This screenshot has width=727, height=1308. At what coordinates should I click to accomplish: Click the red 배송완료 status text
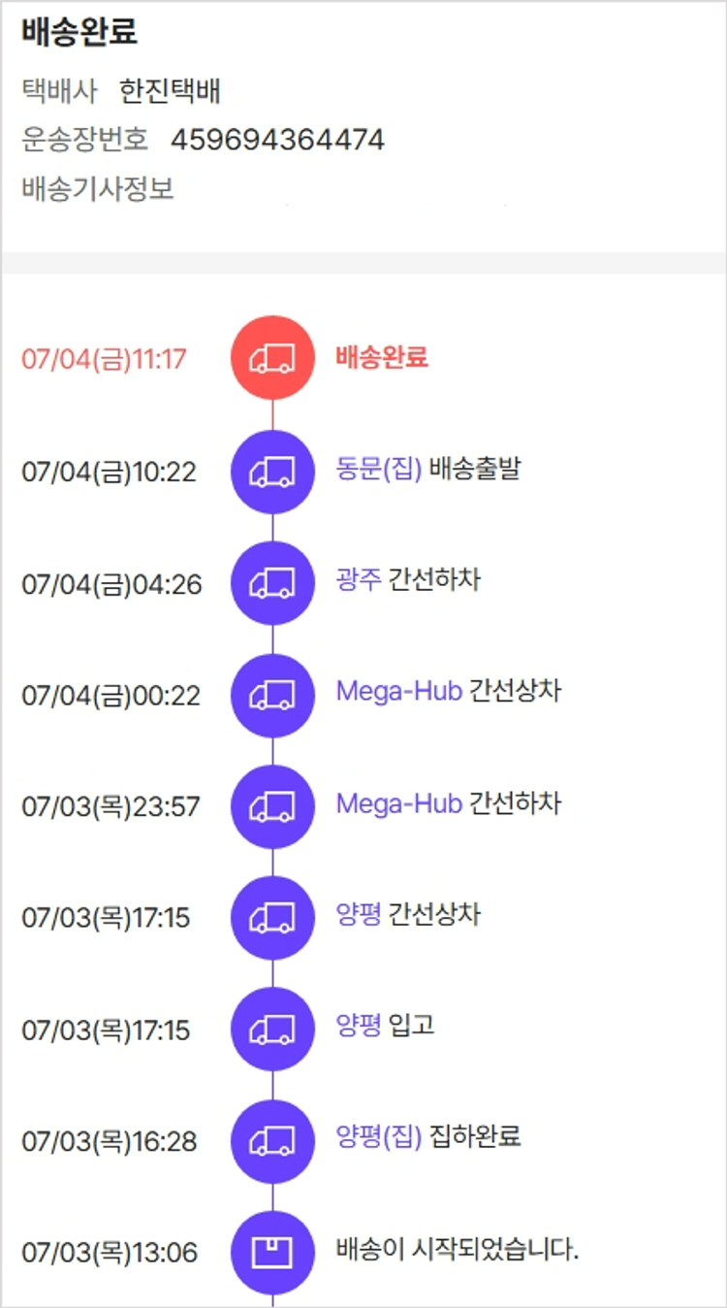382,358
